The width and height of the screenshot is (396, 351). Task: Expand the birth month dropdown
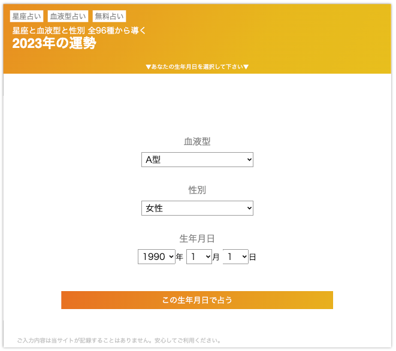coord(199,257)
